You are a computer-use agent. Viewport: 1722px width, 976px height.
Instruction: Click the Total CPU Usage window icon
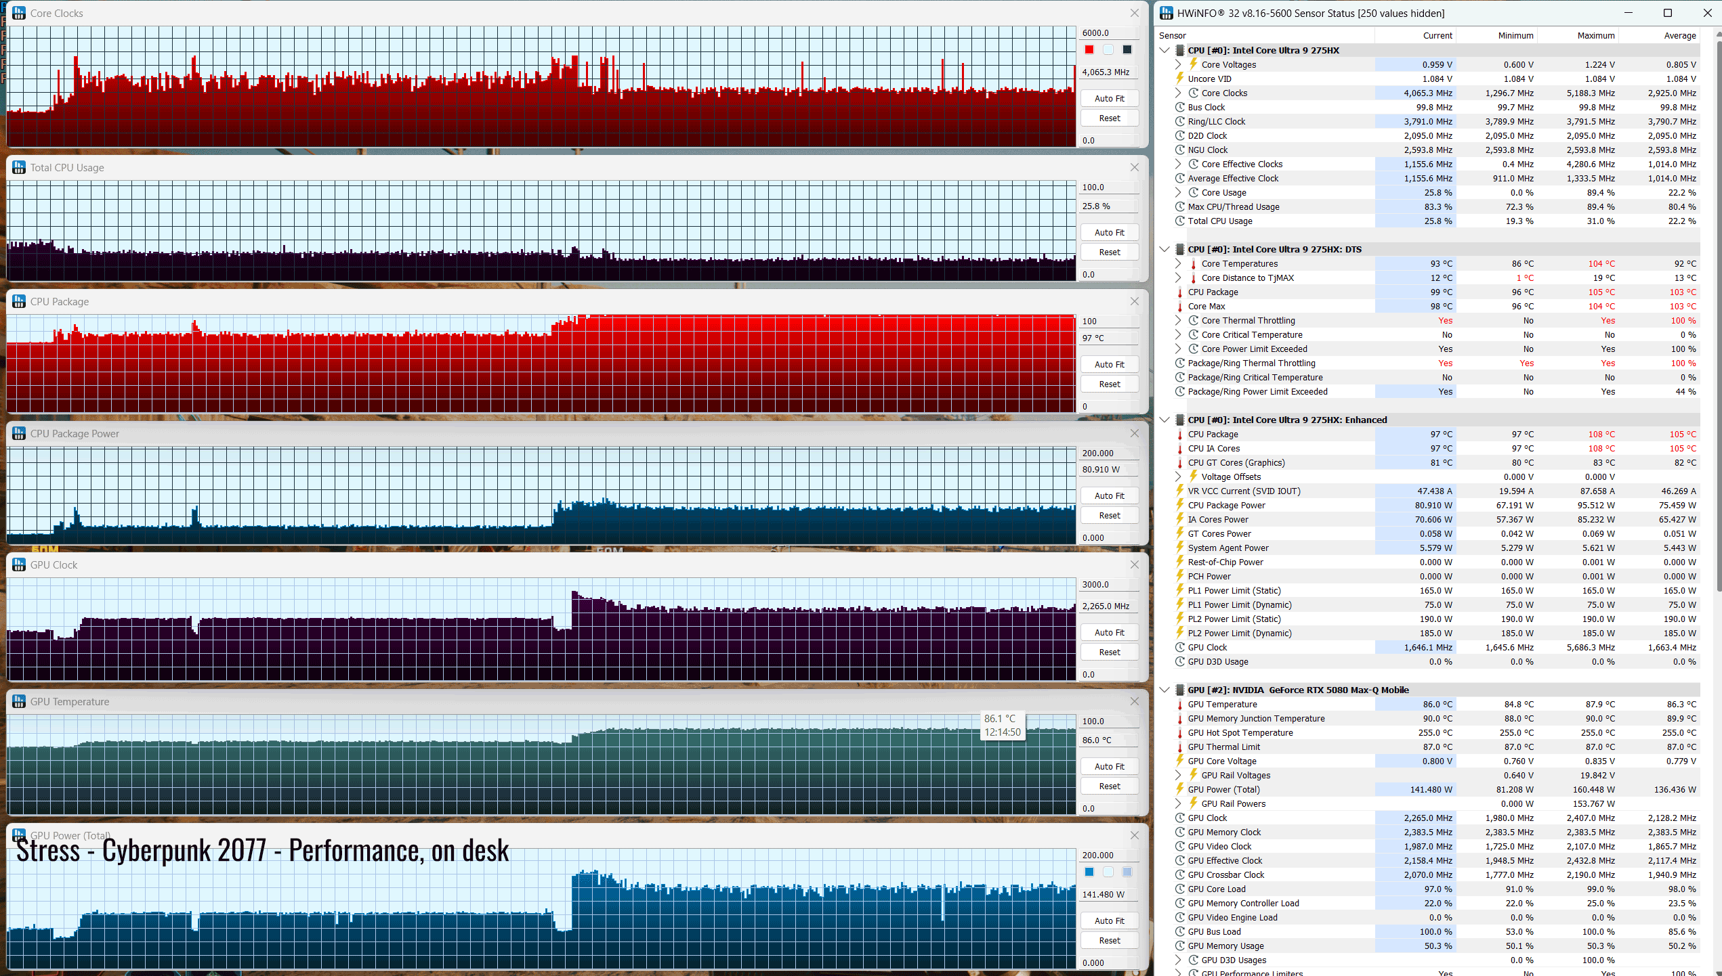point(18,167)
